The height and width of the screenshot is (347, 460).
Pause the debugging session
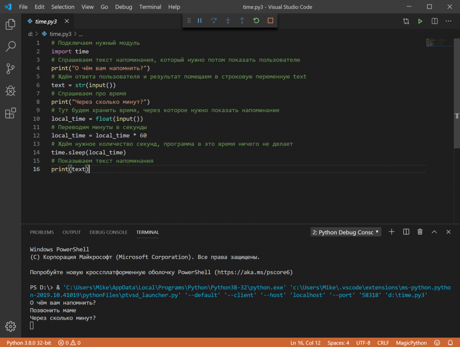pos(199,20)
